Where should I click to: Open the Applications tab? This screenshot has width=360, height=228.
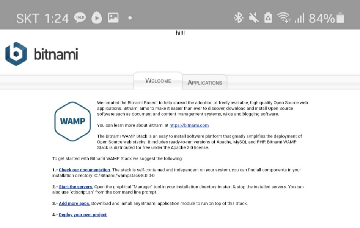(205, 82)
